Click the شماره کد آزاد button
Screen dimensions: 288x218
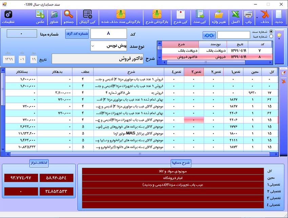pos(77,34)
